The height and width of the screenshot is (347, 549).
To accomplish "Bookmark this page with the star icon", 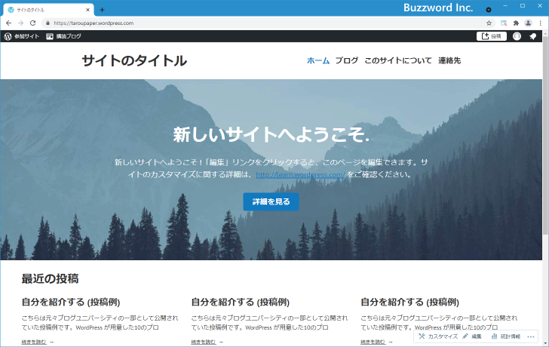I will (489, 23).
